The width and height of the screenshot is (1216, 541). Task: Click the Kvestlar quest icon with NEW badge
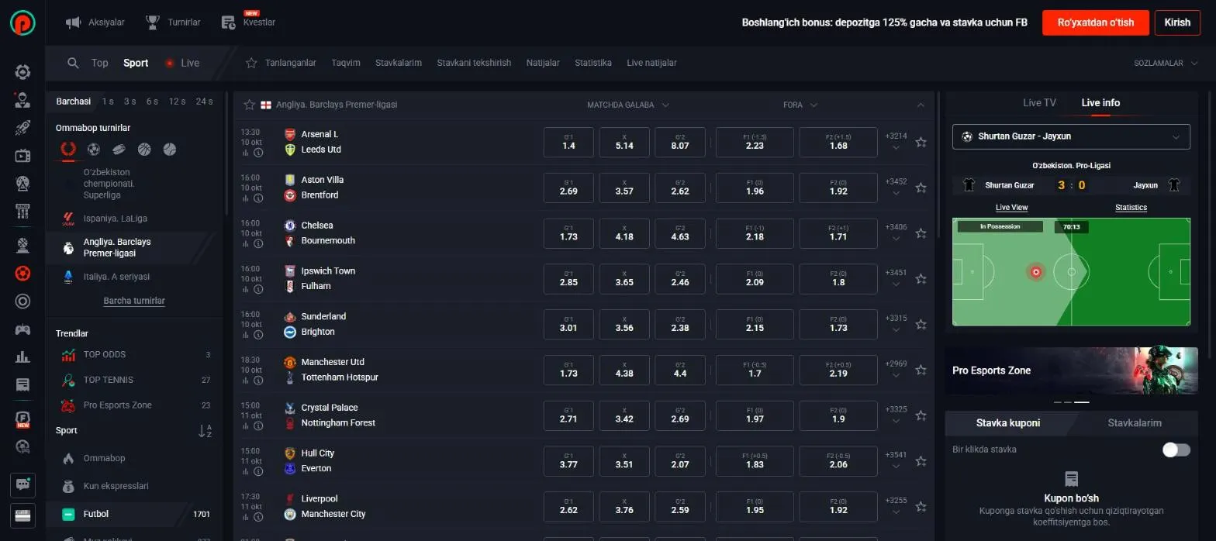228,22
